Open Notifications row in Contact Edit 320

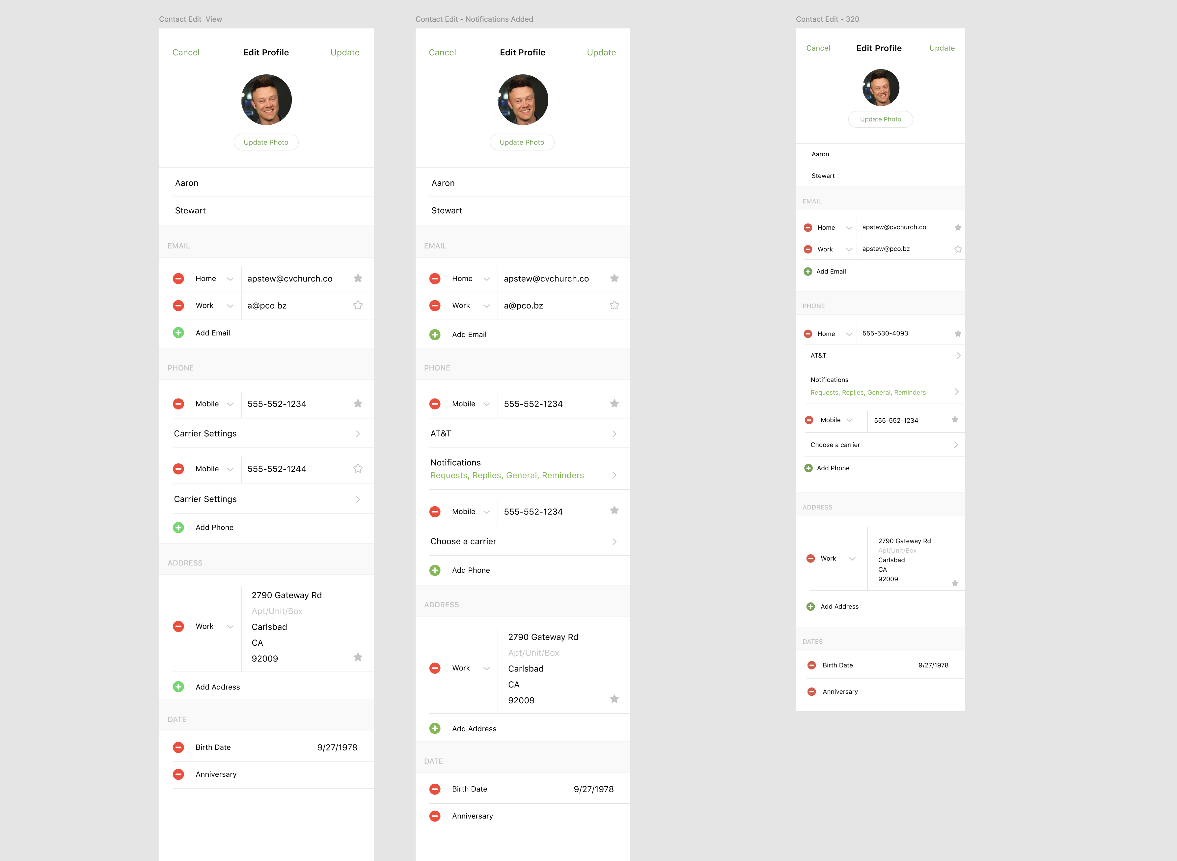(x=885, y=386)
